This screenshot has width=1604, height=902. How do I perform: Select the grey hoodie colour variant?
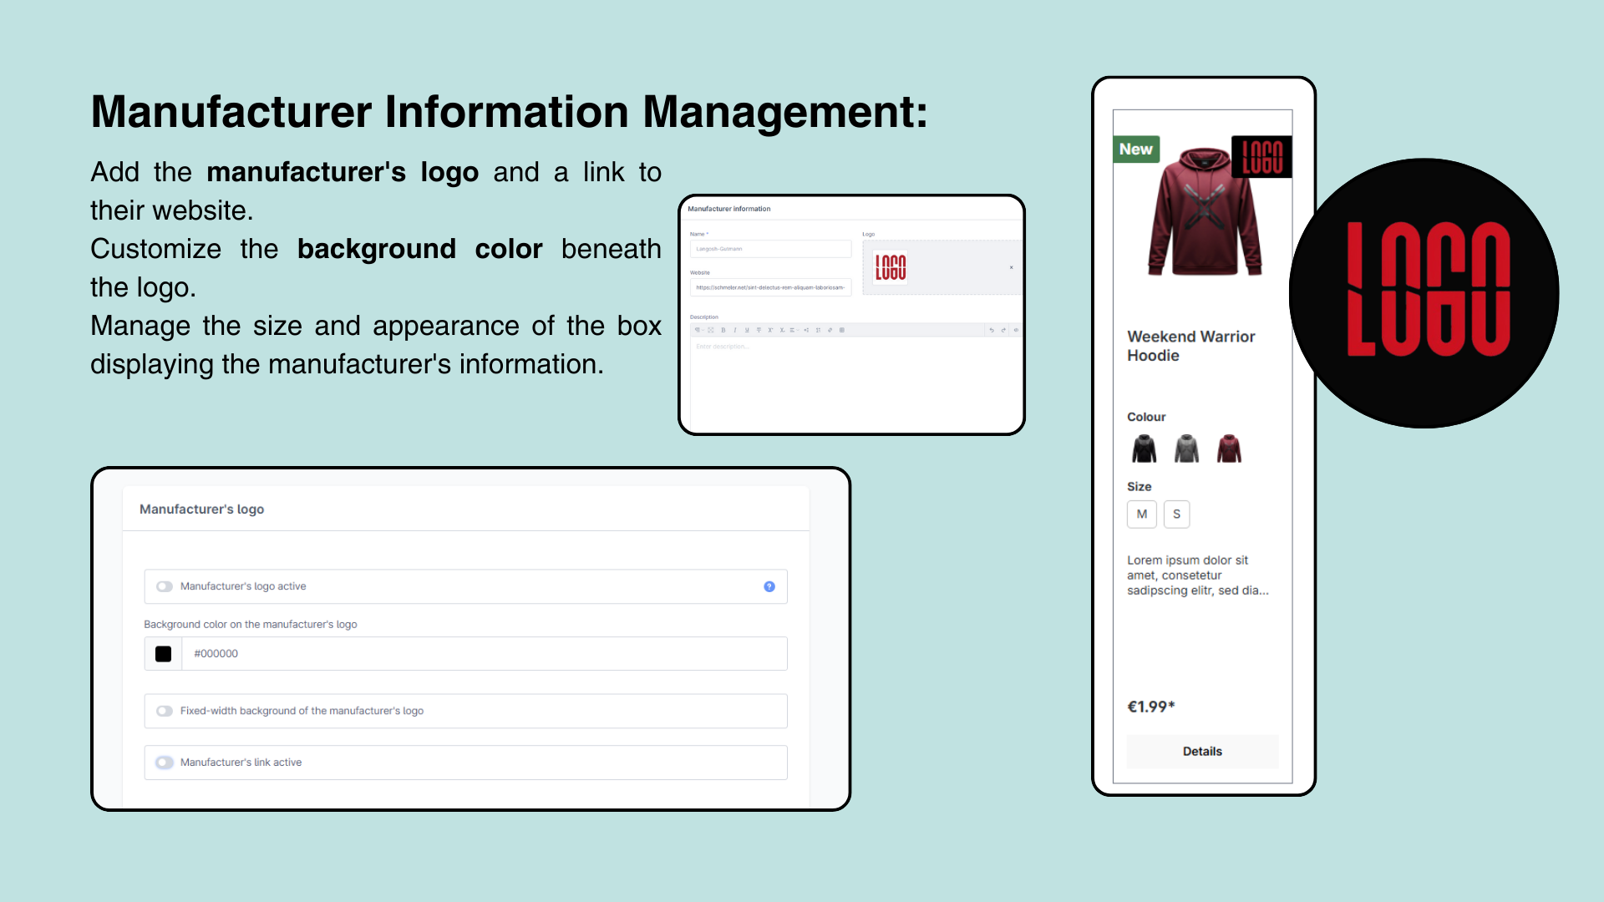[x=1186, y=448]
